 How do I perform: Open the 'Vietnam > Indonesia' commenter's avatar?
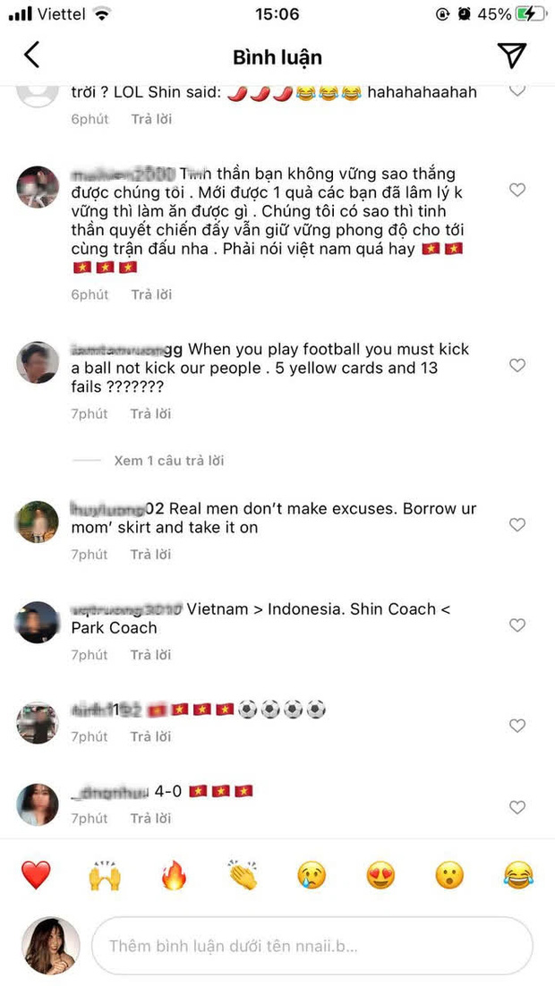[38, 623]
